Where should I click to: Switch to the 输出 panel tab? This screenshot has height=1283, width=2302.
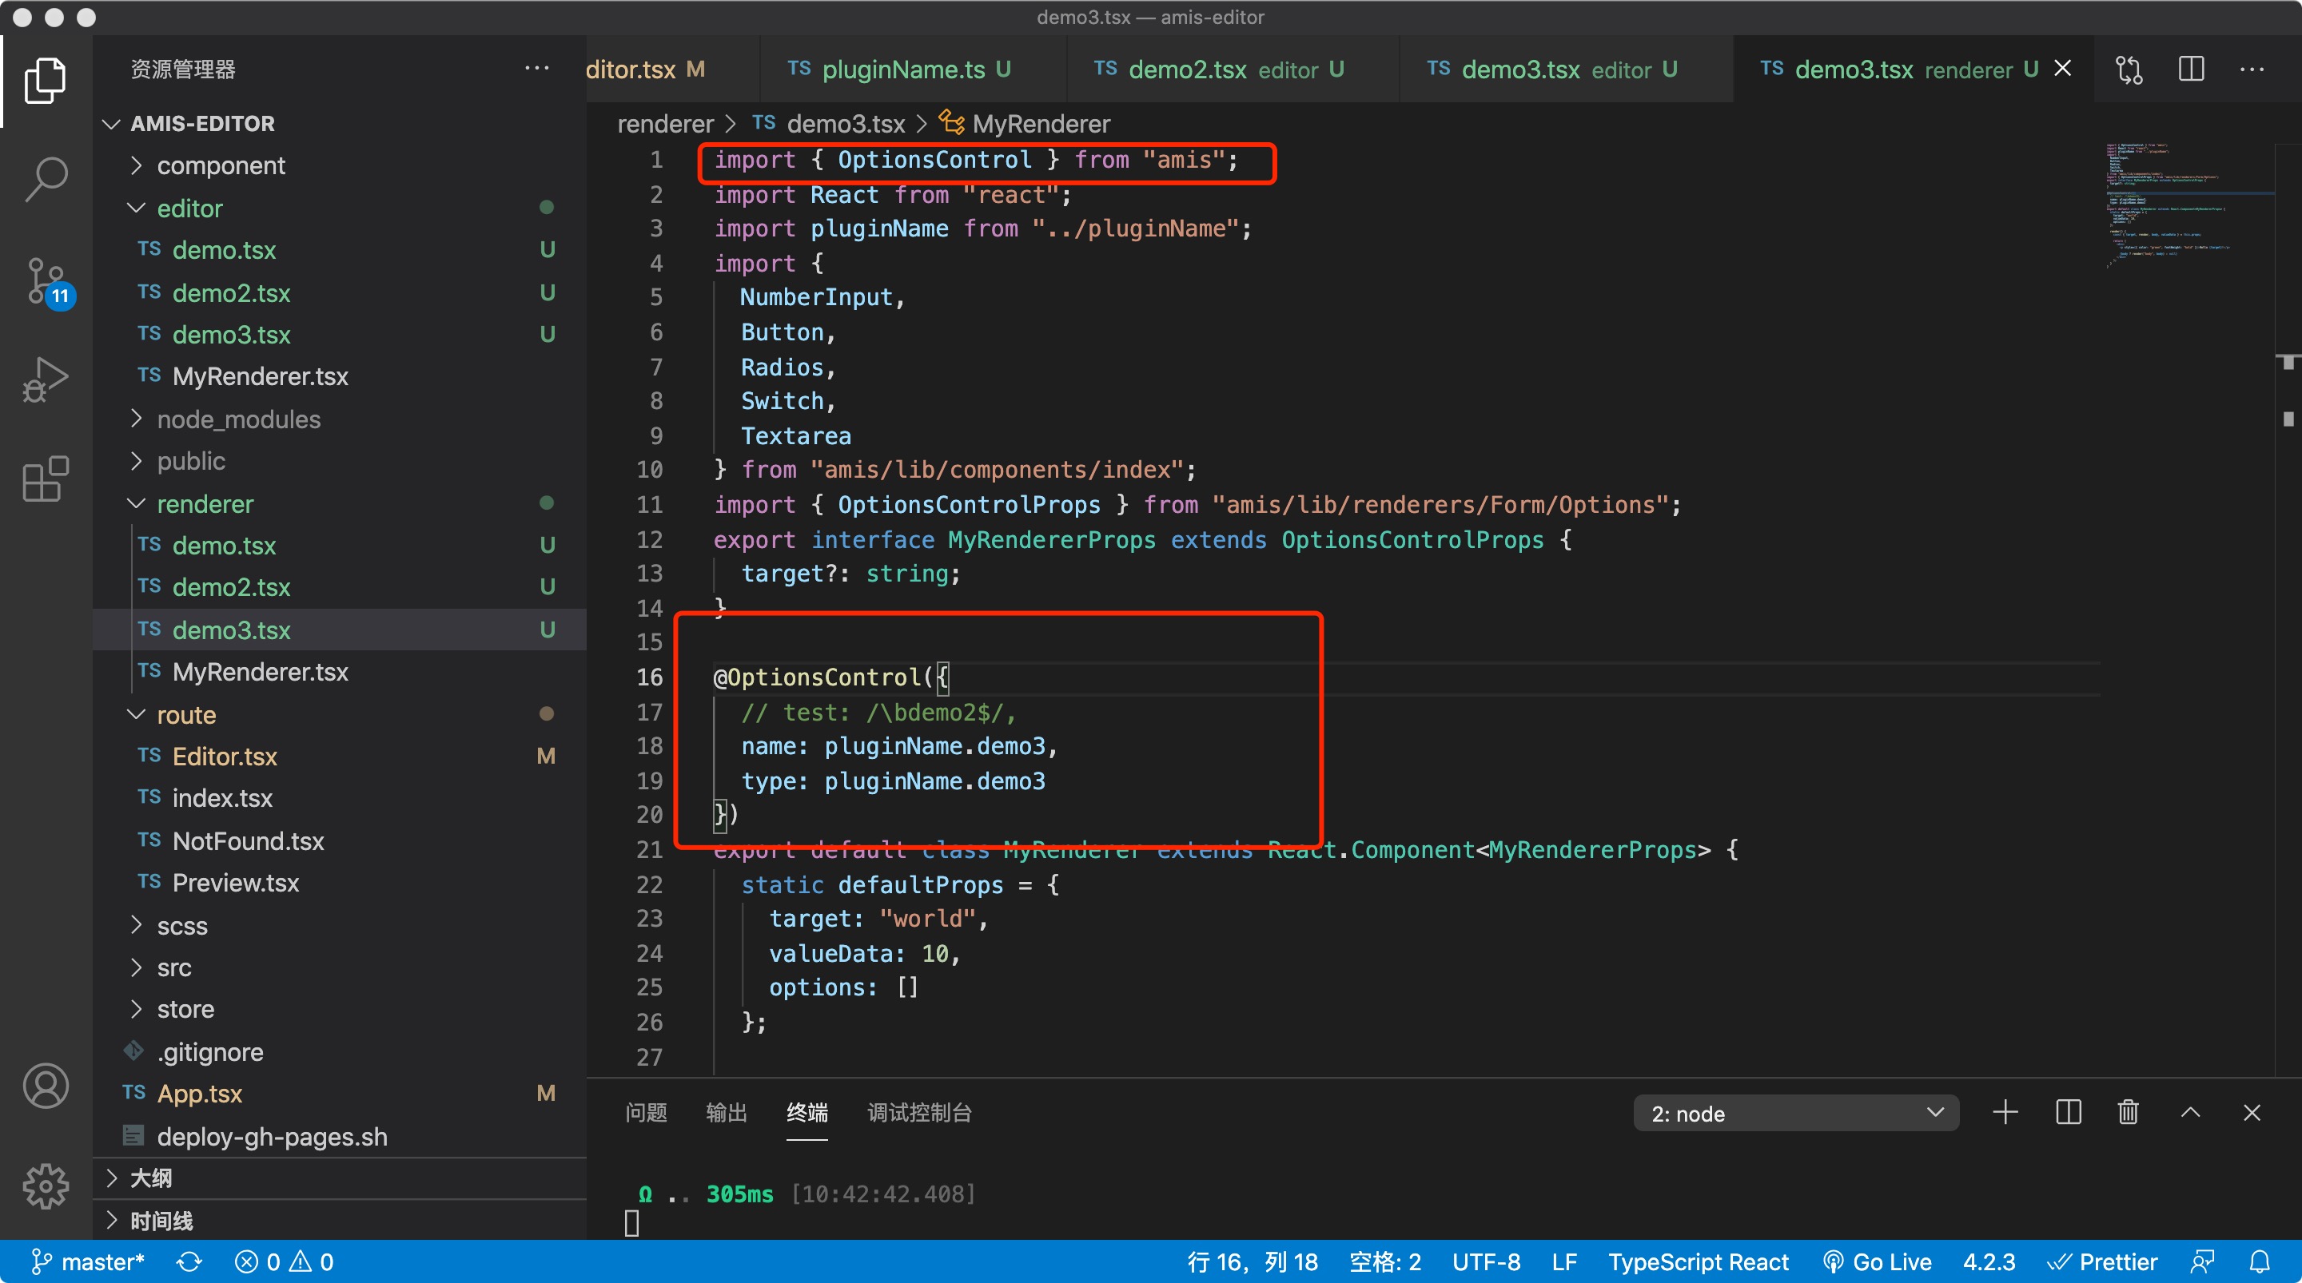726,1112
